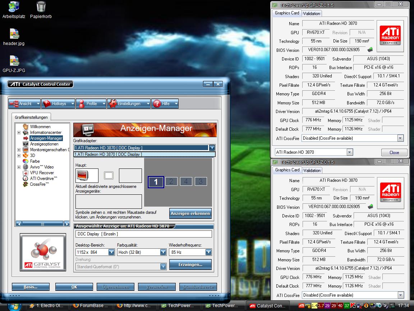414x311 pixels.
Task: Click Anzeigen-Manager banner monitor icon
Action: (88, 130)
